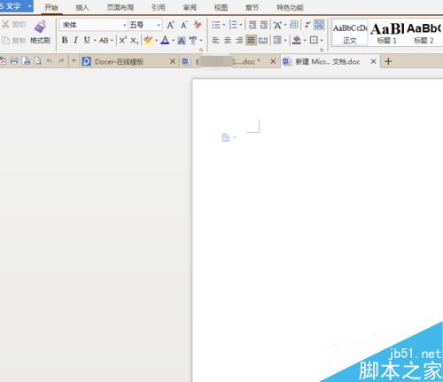443x382 pixels.
Task: Switch to the 页面布局 ribbon tab
Action: point(120,7)
